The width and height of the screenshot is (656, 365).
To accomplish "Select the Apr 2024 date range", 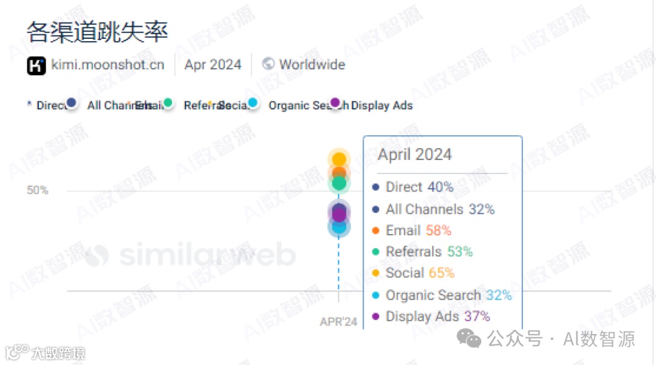I will point(213,65).
